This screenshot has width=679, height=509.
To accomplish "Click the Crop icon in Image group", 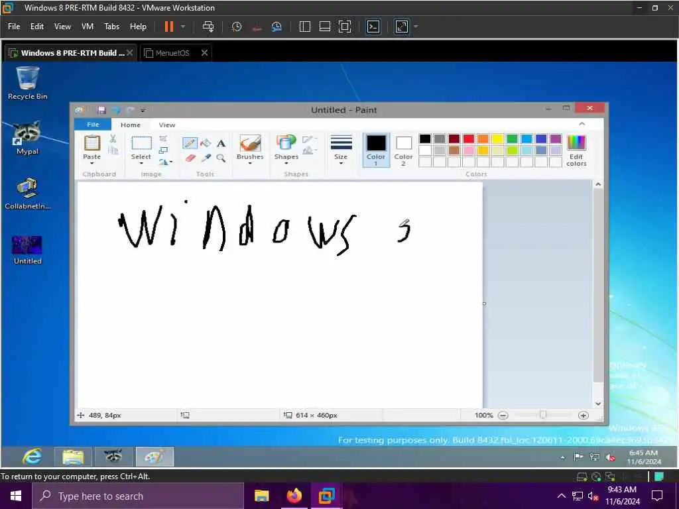I will (163, 139).
